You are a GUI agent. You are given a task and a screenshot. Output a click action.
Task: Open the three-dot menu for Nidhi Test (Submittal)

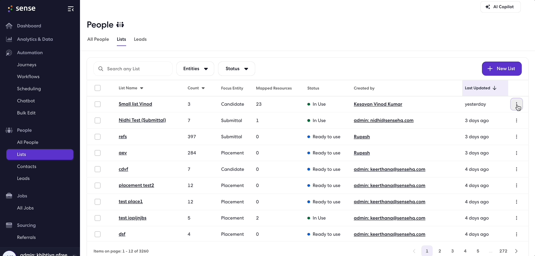pyautogui.click(x=516, y=121)
